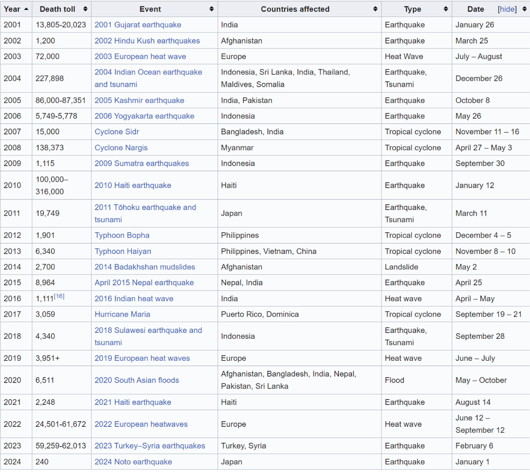
Task: Open 2001 Gujarat earthquake article
Action: click(138, 25)
